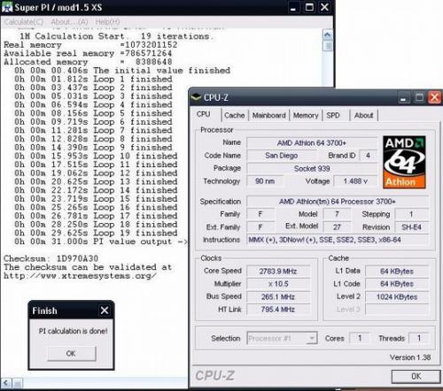This screenshot has height=391, width=443.
Task: Switch to the About tab in CPU-Z
Action: 364,115
